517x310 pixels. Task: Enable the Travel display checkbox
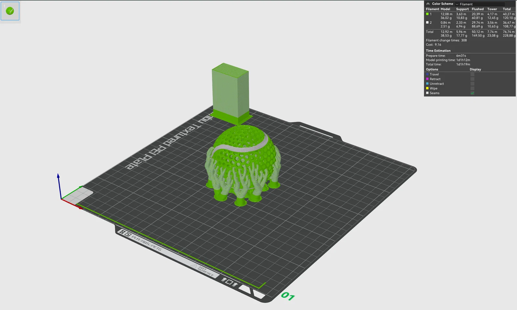[472, 74]
